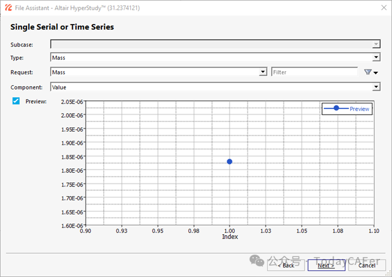
Task: Click the Subcase combo box
Action: point(214,44)
